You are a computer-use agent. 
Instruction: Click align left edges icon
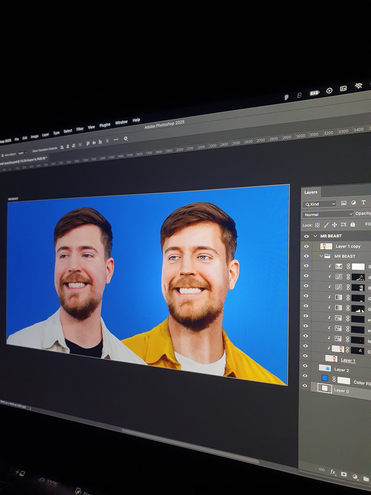point(62,147)
